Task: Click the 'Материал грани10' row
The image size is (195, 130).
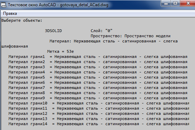Action: pyautogui.click(x=99, y=103)
